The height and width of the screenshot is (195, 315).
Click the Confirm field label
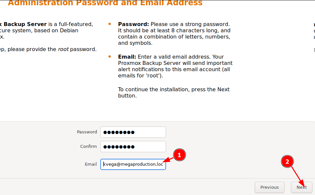(x=88, y=147)
